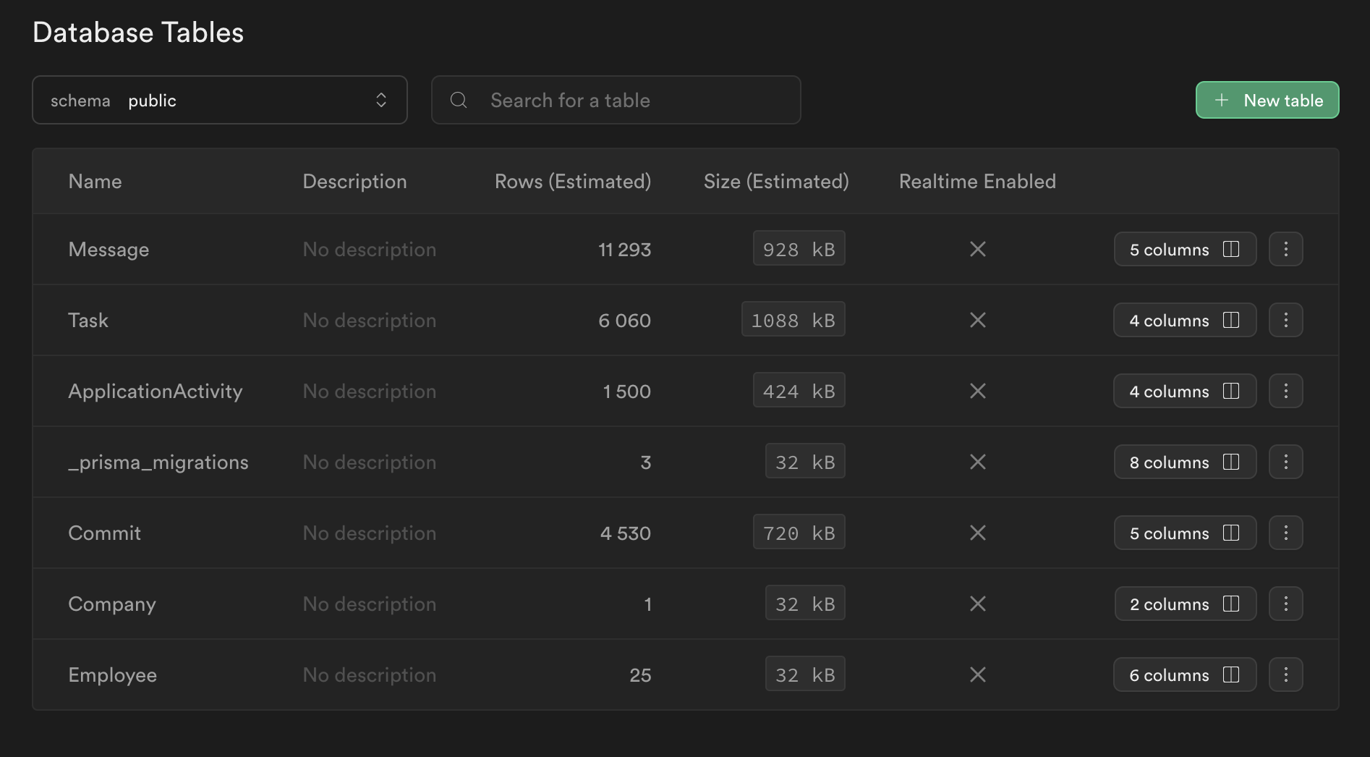Image resolution: width=1370 pixels, height=757 pixels.
Task: Open the three-dot menu for Message table
Action: (x=1285, y=249)
